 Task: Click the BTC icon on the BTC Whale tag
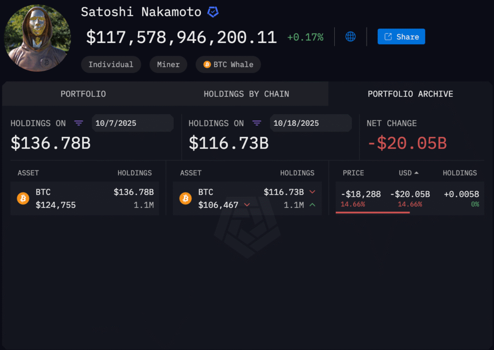coord(207,64)
